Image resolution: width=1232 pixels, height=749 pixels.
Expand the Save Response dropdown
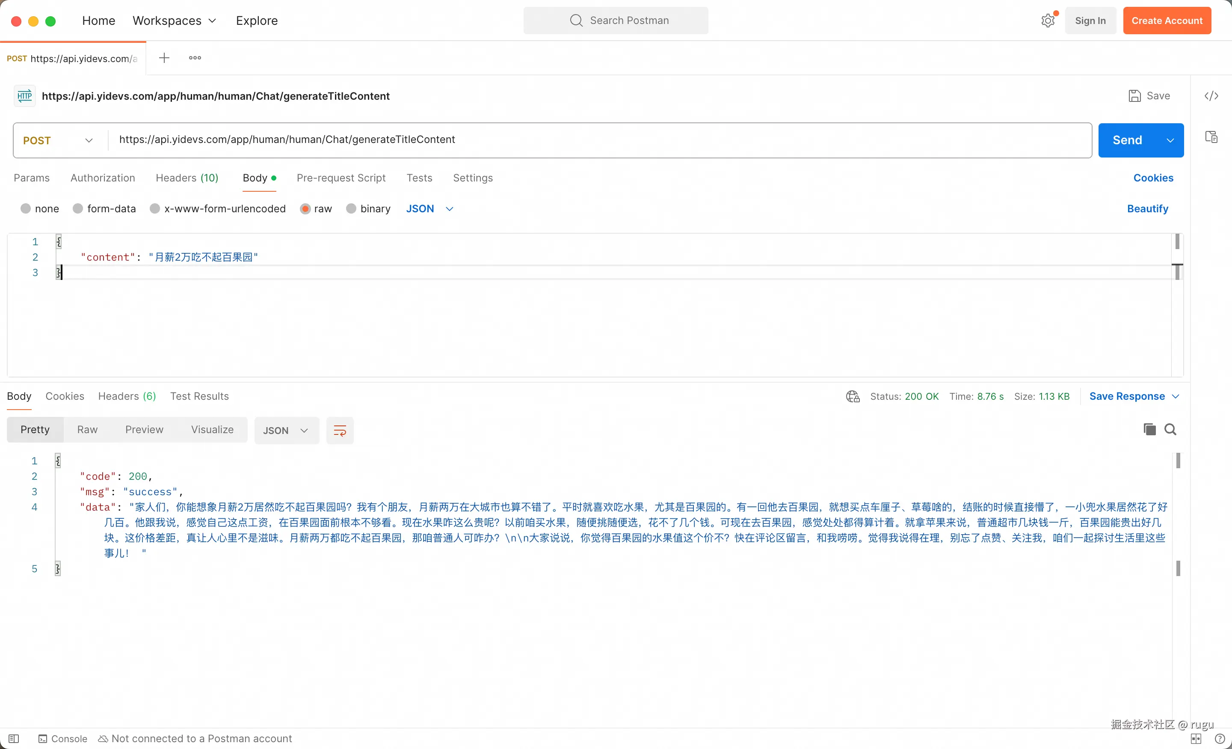1176,396
